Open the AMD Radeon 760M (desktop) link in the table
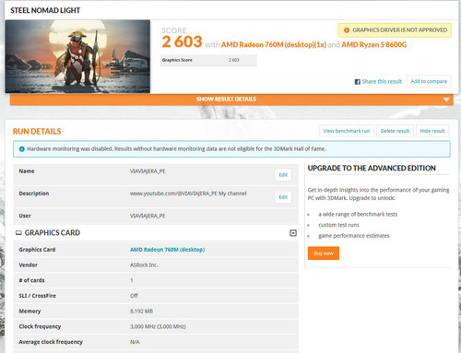This screenshot has width=461, height=353. pos(167,250)
